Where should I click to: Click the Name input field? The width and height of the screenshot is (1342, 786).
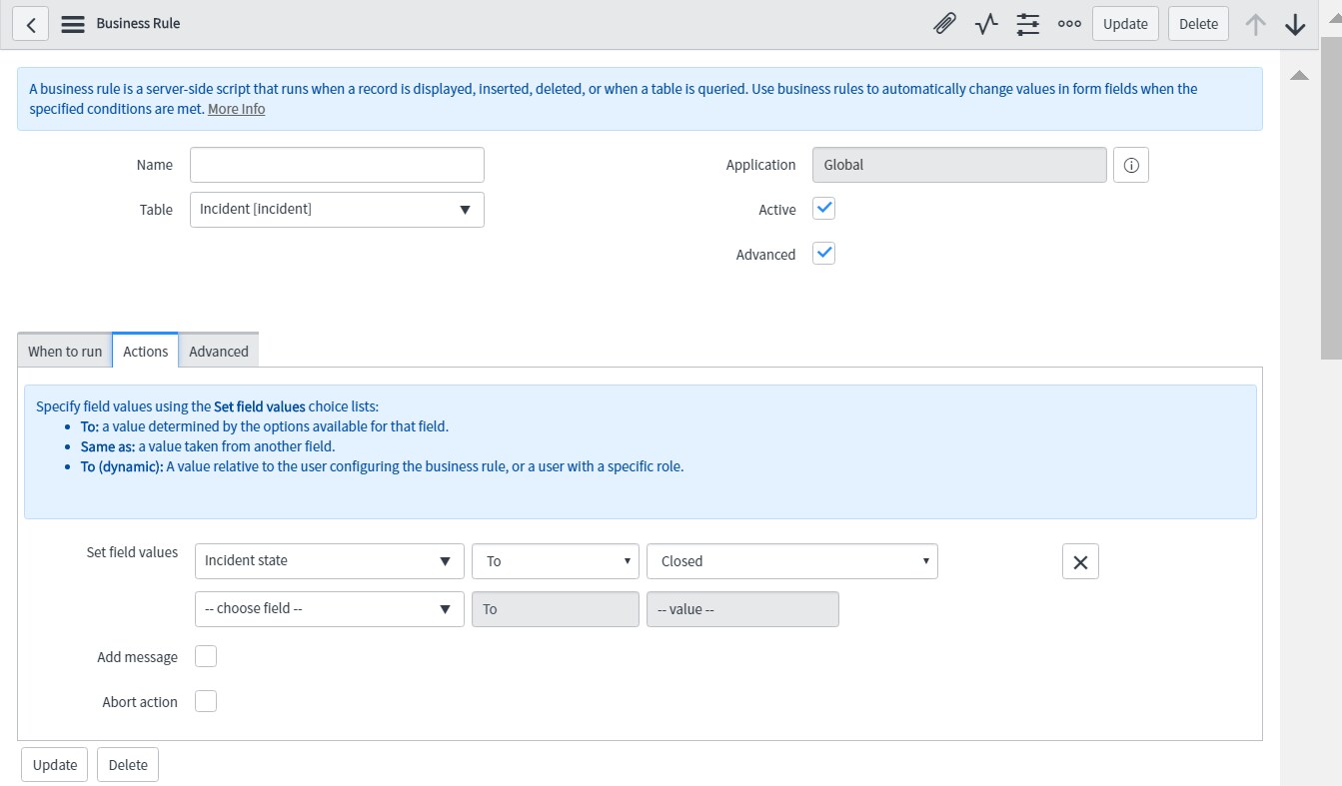pos(337,165)
